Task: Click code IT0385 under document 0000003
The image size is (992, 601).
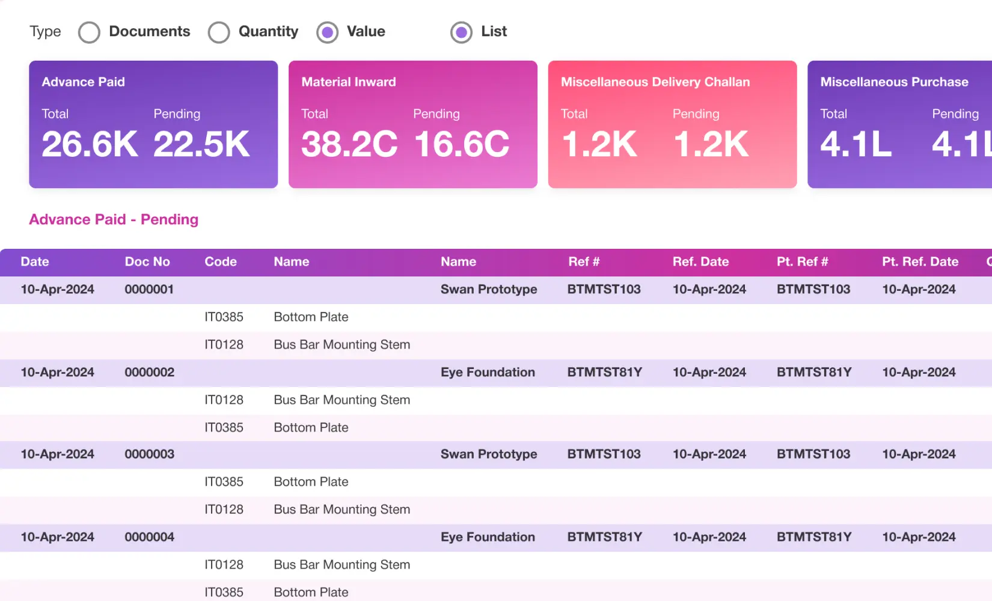Action: pyautogui.click(x=224, y=482)
